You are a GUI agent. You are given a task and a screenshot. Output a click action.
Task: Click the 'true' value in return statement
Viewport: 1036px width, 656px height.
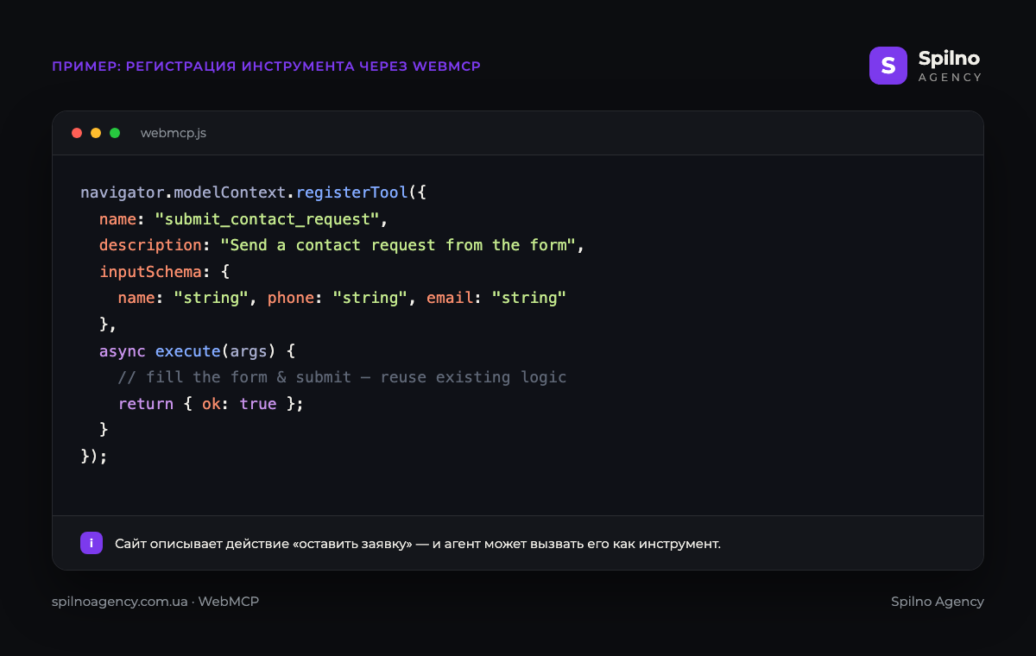[x=258, y=404]
